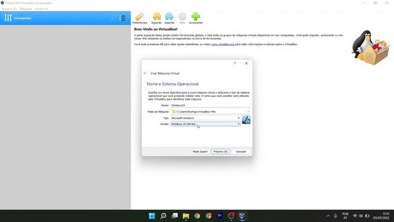
Task: Click the Exportar appliance toolbar icon
Action: pyautogui.click(x=169, y=18)
